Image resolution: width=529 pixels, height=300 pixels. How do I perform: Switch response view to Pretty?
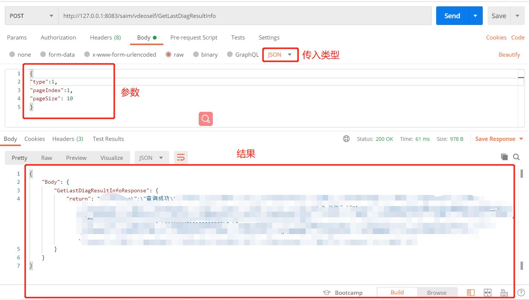point(19,158)
